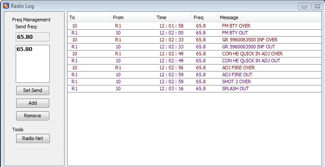
Task: Click the Freq 65.8 cell in SHOT 2 OVER row
Action: click(201, 82)
